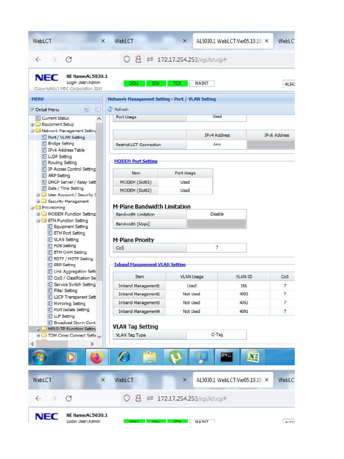Expand the User Account / Security folder

click(38, 195)
